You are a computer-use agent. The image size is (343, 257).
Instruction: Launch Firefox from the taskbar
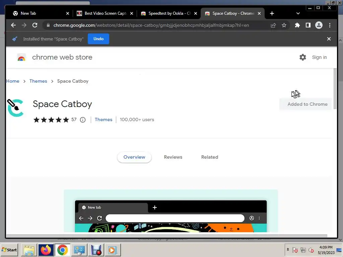[46, 250]
